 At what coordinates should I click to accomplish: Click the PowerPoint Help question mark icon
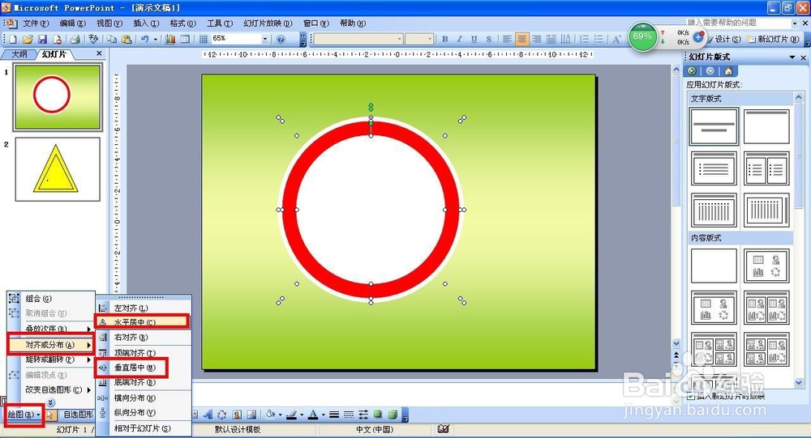(x=281, y=39)
